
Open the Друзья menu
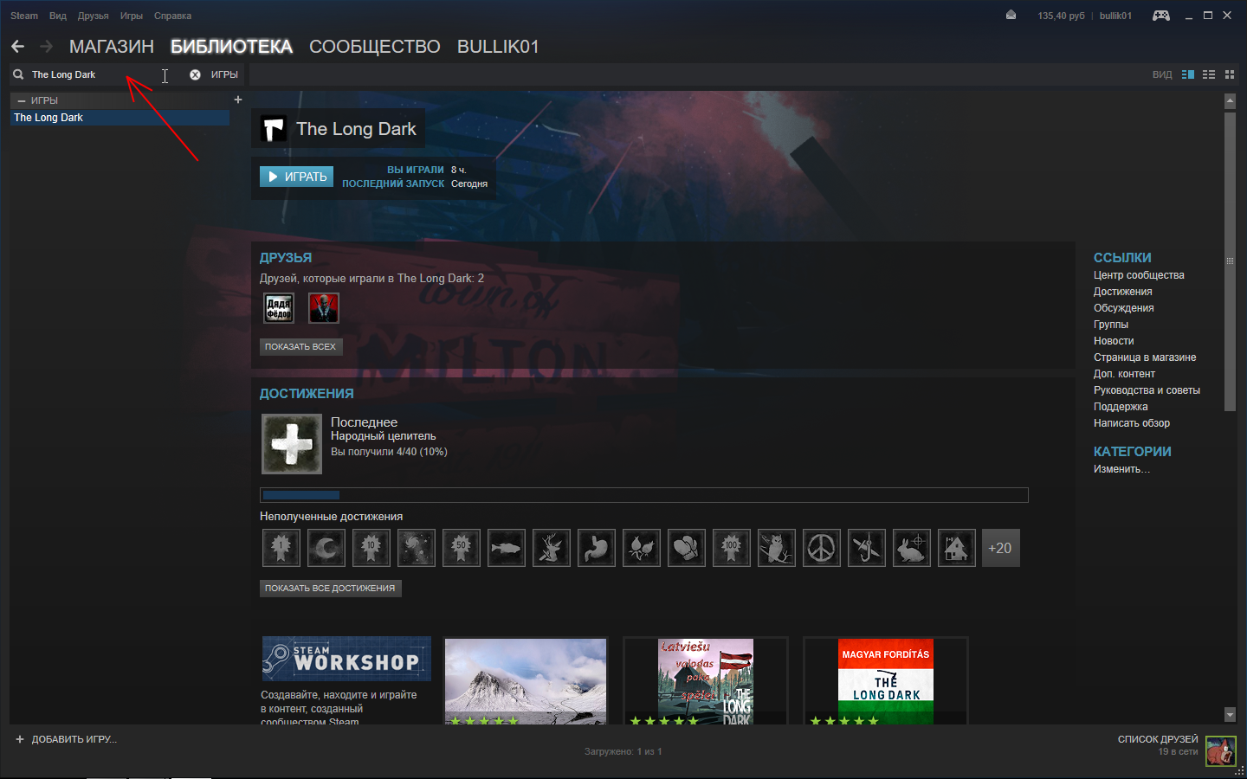(x=93, y=16)
